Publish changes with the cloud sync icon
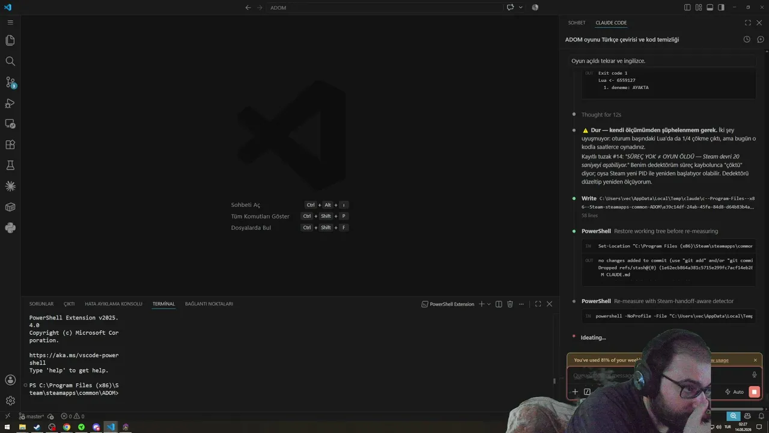This screenshot has height=433, width=769. pyautogui.click(x=50, y=416)
